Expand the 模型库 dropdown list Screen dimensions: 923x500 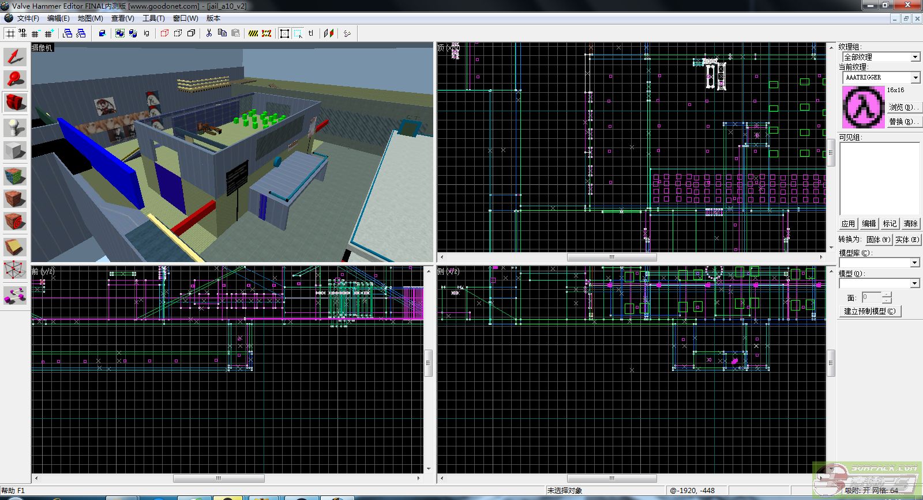914,263
